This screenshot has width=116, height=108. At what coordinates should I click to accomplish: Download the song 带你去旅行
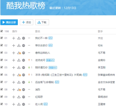(x=19, y=45)
